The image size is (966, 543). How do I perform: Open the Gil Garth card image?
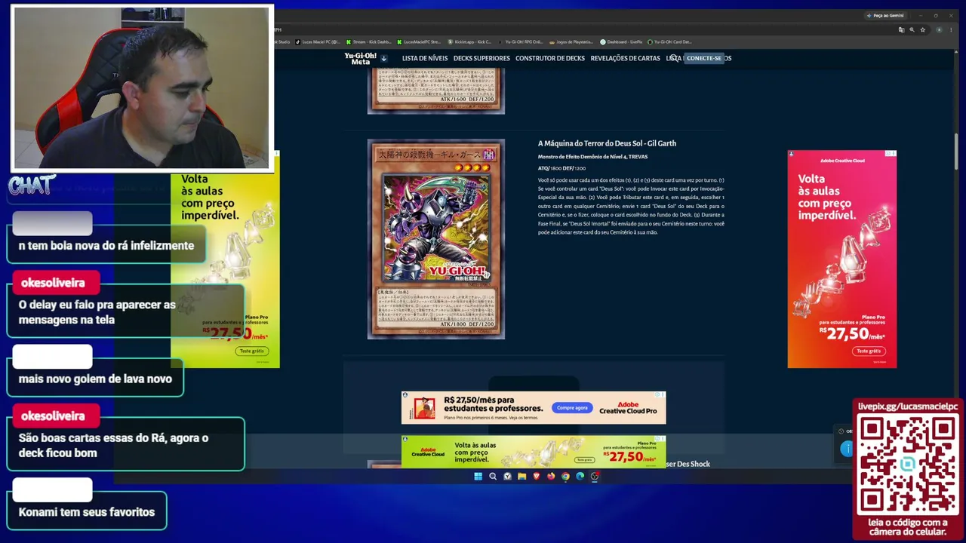[x=436, y=239]
